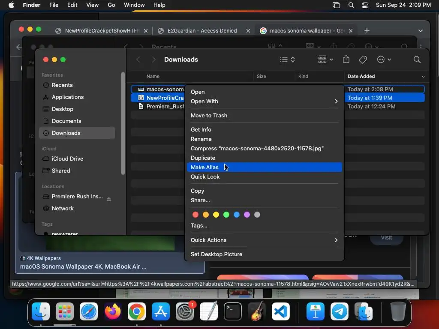Open the list view switcher in Finder
Viewport: 439px width, 329px height.
(288, 60)
